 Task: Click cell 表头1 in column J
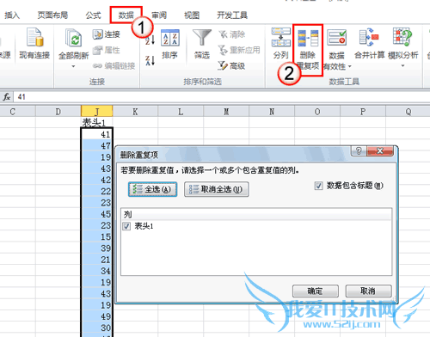point(97,122)
